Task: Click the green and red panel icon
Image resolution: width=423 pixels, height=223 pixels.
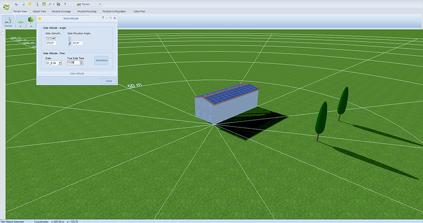Action: click(x=44, y=4)
